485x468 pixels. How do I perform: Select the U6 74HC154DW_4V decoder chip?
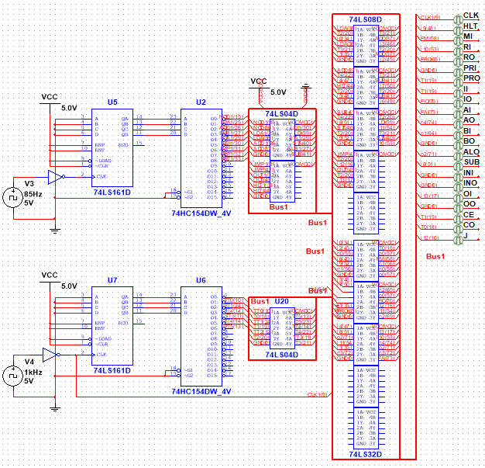pyautogui.click(x=201, y=336)
